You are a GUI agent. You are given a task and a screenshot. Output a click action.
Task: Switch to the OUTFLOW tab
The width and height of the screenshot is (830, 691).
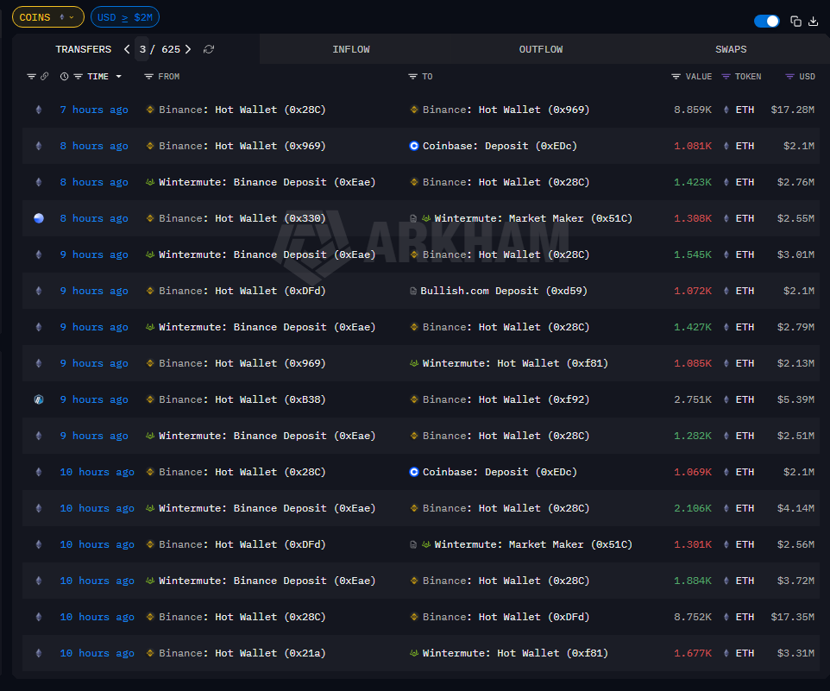coord(540,49)
